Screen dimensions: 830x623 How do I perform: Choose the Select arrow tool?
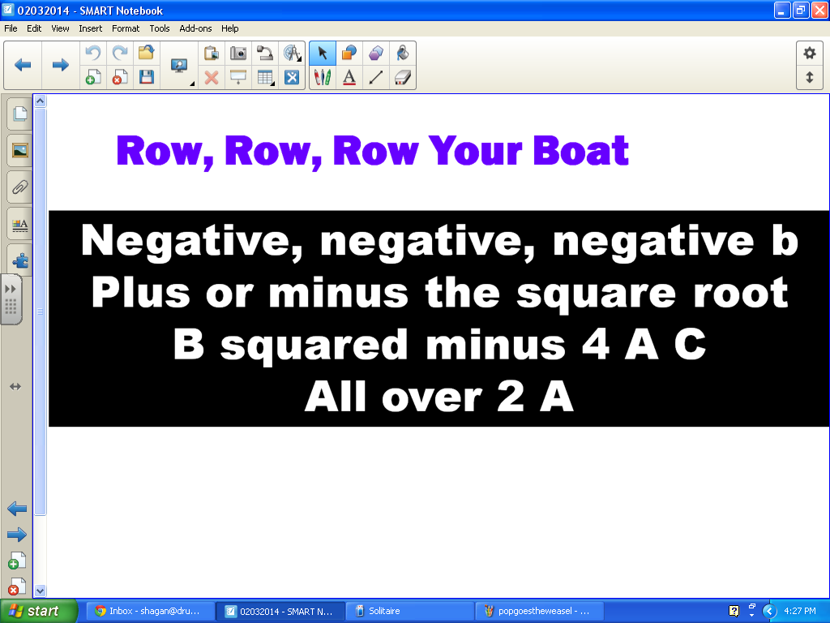point(323,53)
